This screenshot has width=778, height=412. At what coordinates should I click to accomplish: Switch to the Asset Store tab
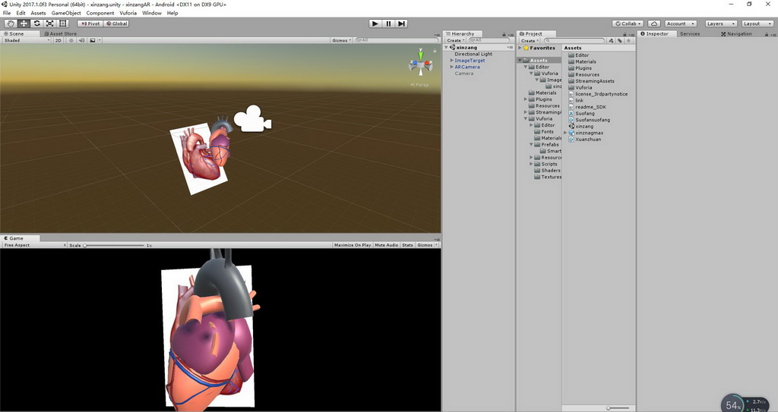click(x=62, y=33)
